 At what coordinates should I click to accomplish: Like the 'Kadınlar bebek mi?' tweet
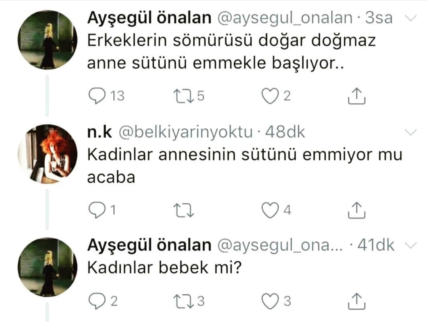tap(270, 301)
